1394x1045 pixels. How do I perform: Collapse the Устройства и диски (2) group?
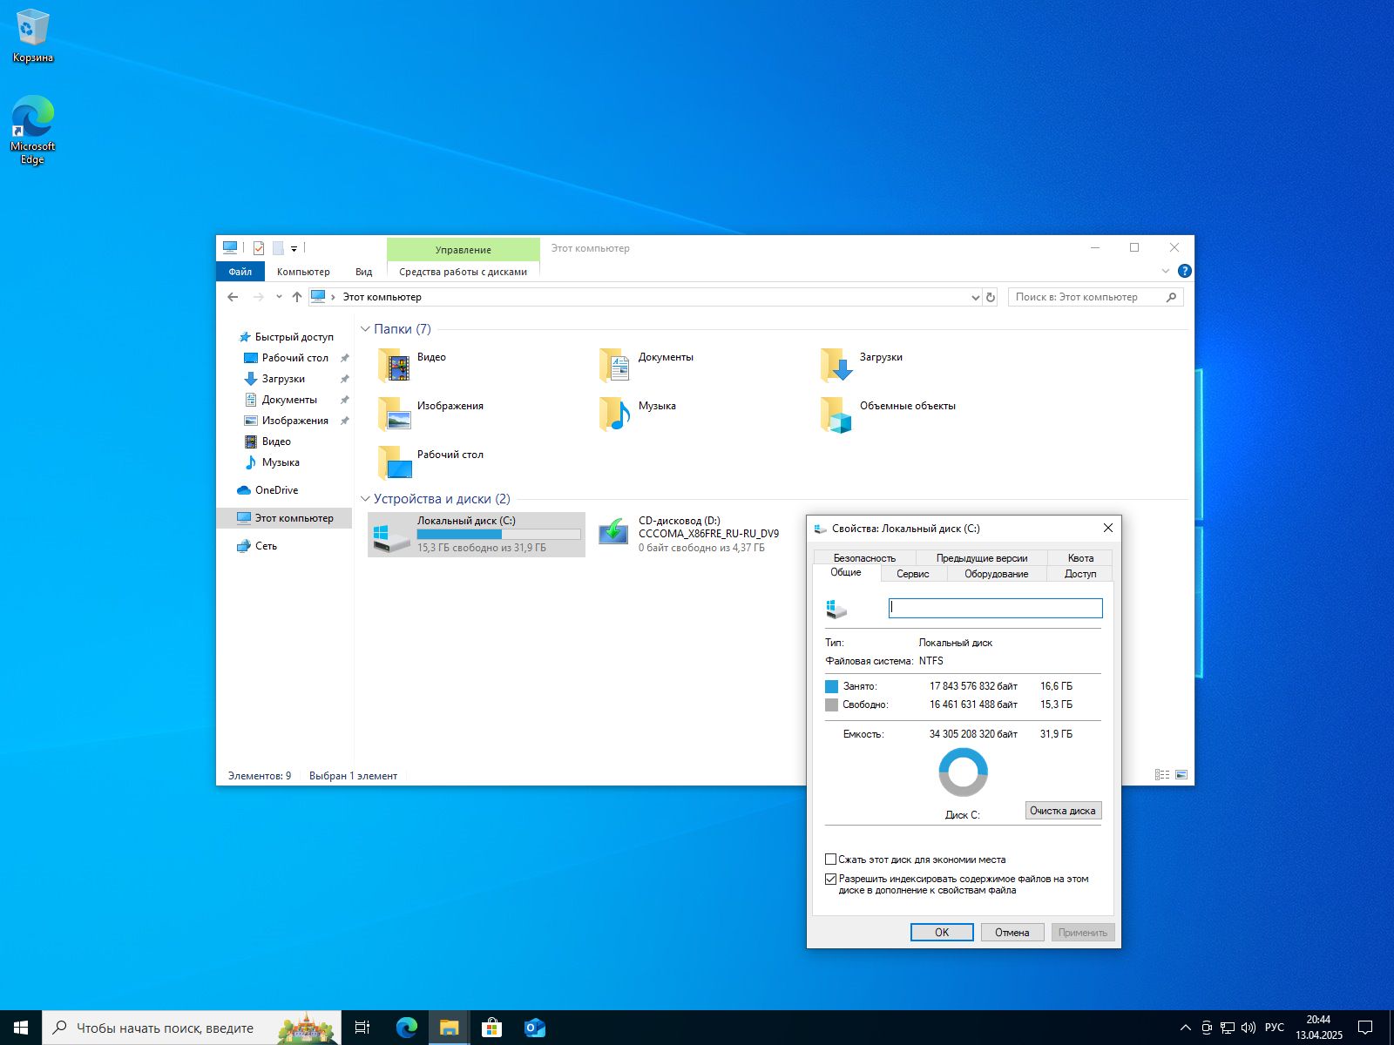click(x=365, y=499)
